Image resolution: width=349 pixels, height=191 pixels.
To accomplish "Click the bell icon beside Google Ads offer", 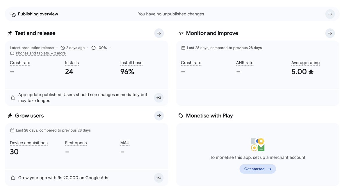I will [13, 178].
